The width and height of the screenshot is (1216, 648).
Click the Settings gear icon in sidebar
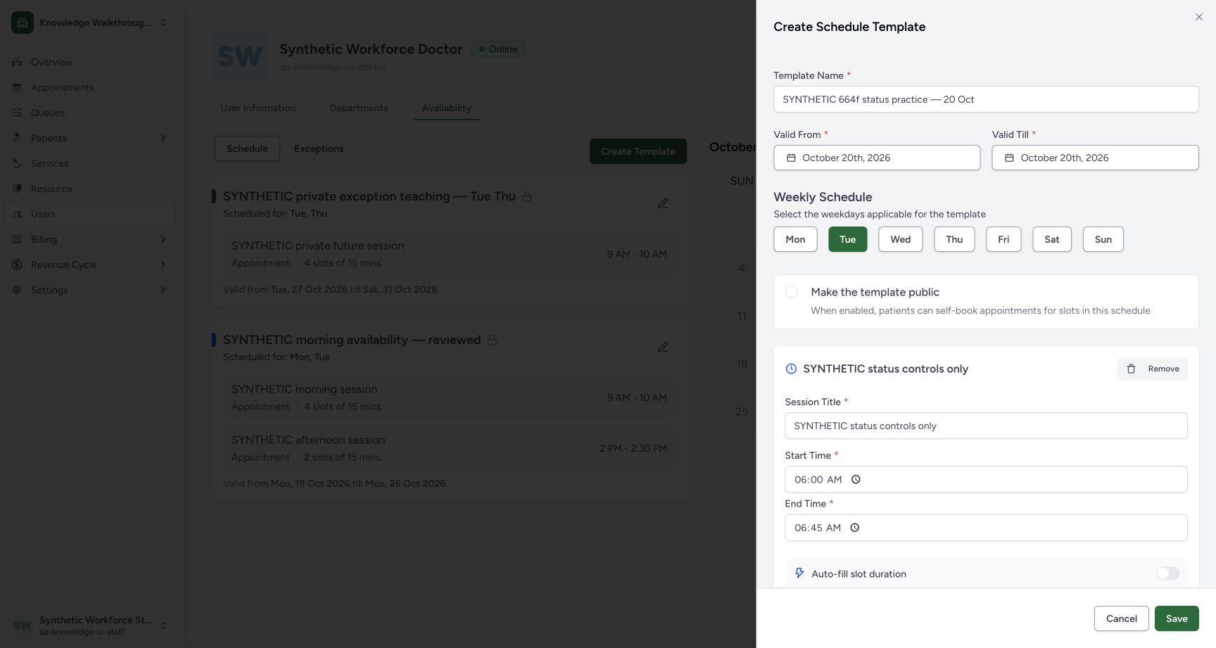pyautogui.click(x=17, y=290)
